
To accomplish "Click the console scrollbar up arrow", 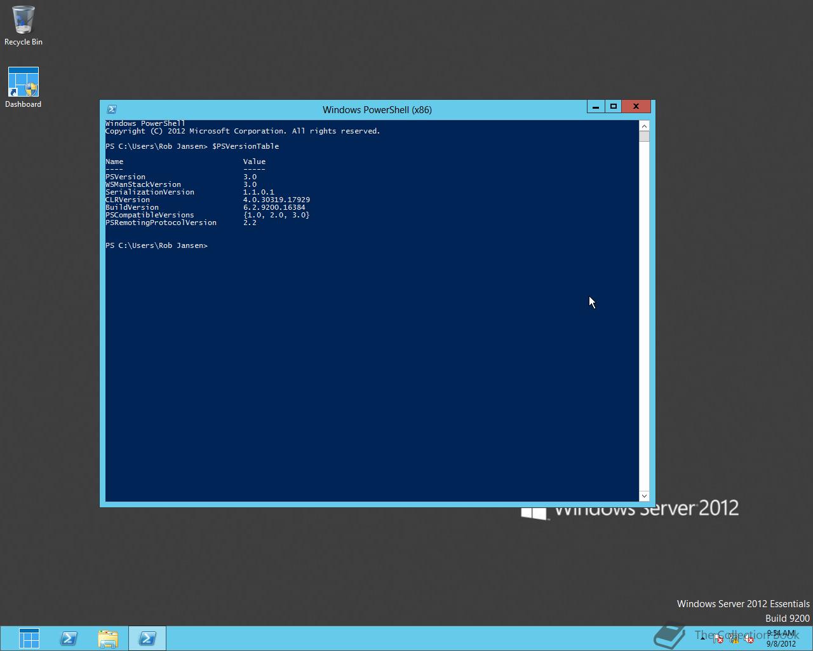I will click(644, 126).
